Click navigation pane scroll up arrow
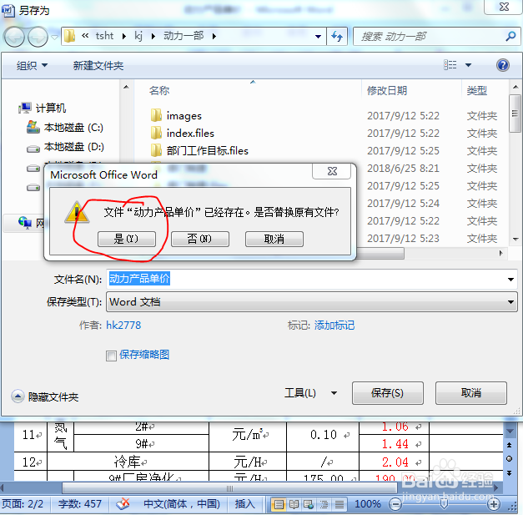 tap(126, 88)
